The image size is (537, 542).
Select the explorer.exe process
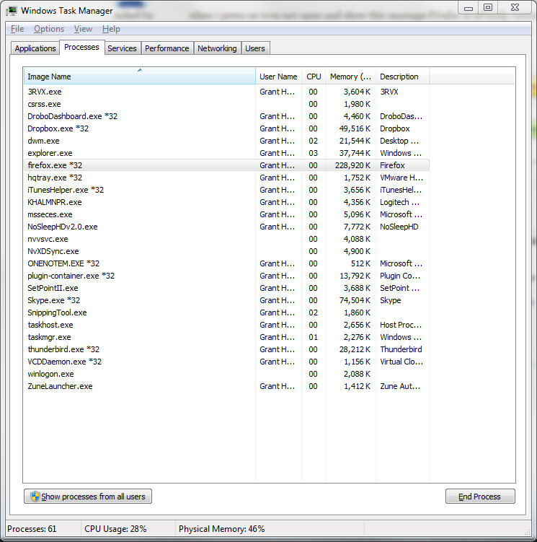(x=226, y=153)
